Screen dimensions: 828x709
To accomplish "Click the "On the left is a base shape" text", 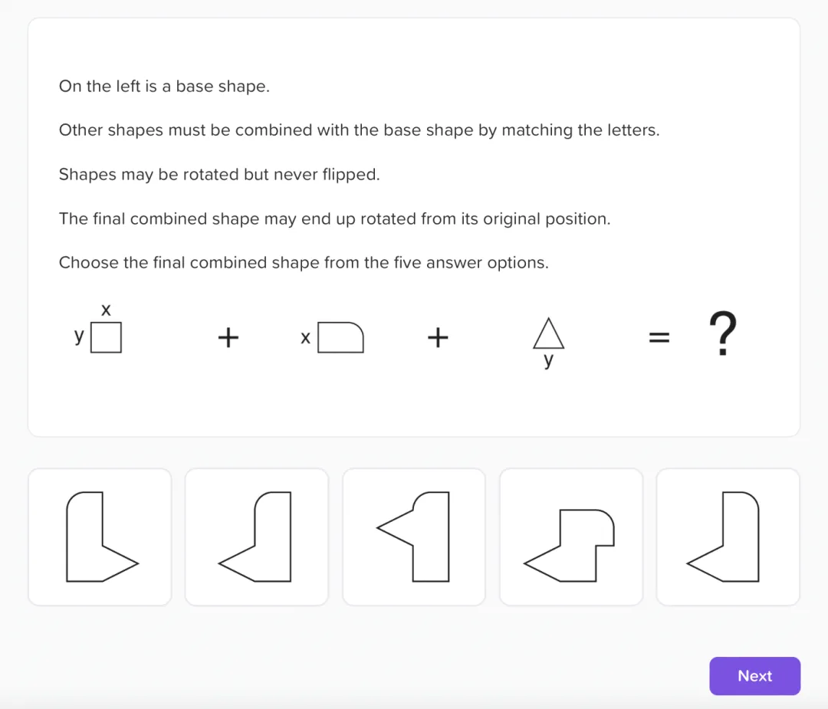I will tap(164, 87).
